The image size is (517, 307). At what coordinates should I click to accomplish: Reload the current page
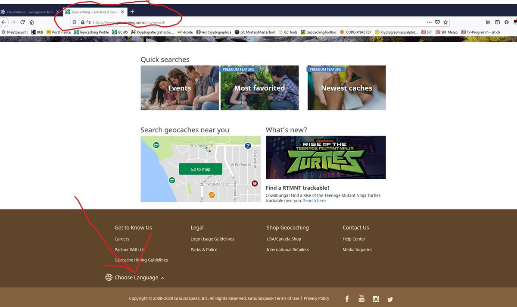coord(22,22)
